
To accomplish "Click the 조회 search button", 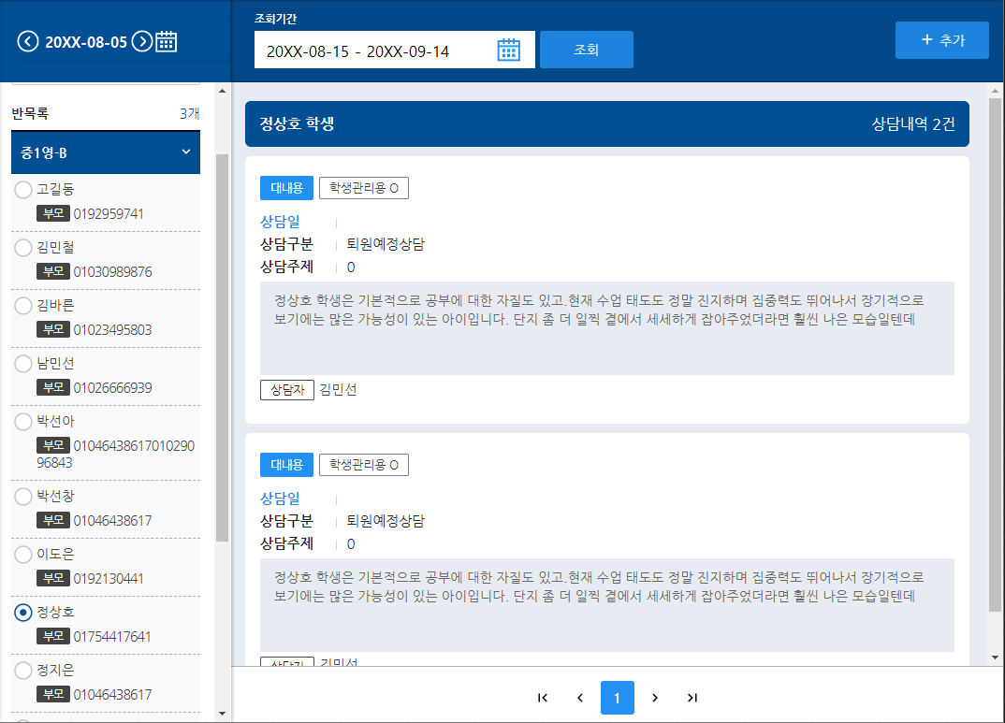I will click(586, 51).
